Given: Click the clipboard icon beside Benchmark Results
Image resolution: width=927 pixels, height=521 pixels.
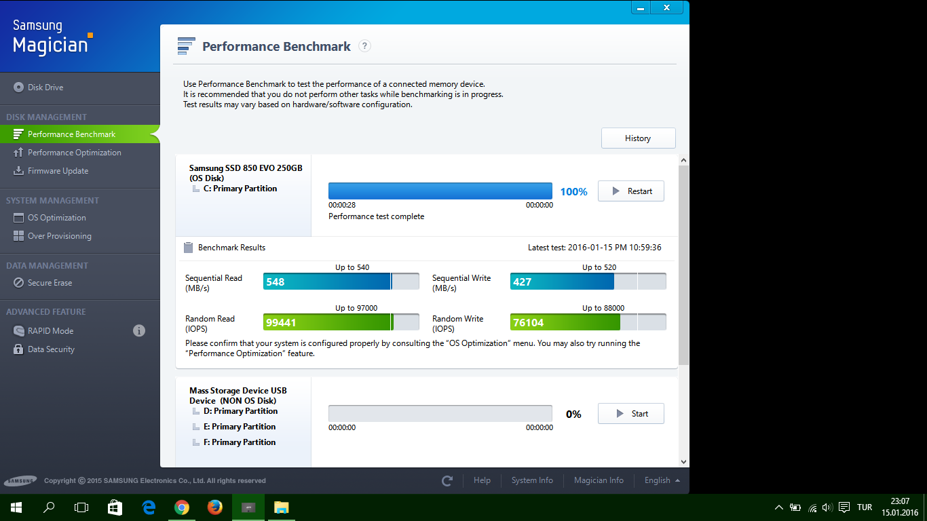Looking at the screenshot, I should coord(189,248).
